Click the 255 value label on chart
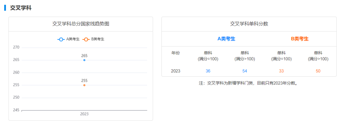The width and height of the screenshot is (346, 126). [84, 81]
